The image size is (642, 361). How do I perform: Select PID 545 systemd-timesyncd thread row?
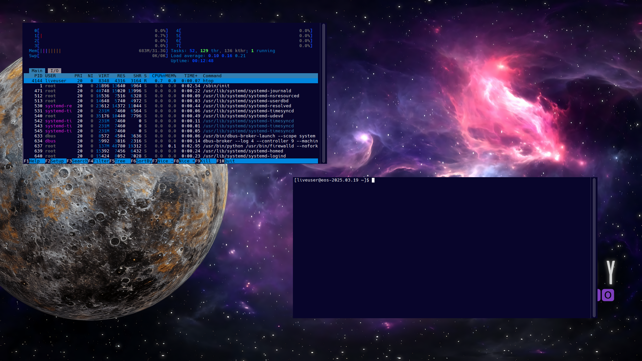coord(171,131)
